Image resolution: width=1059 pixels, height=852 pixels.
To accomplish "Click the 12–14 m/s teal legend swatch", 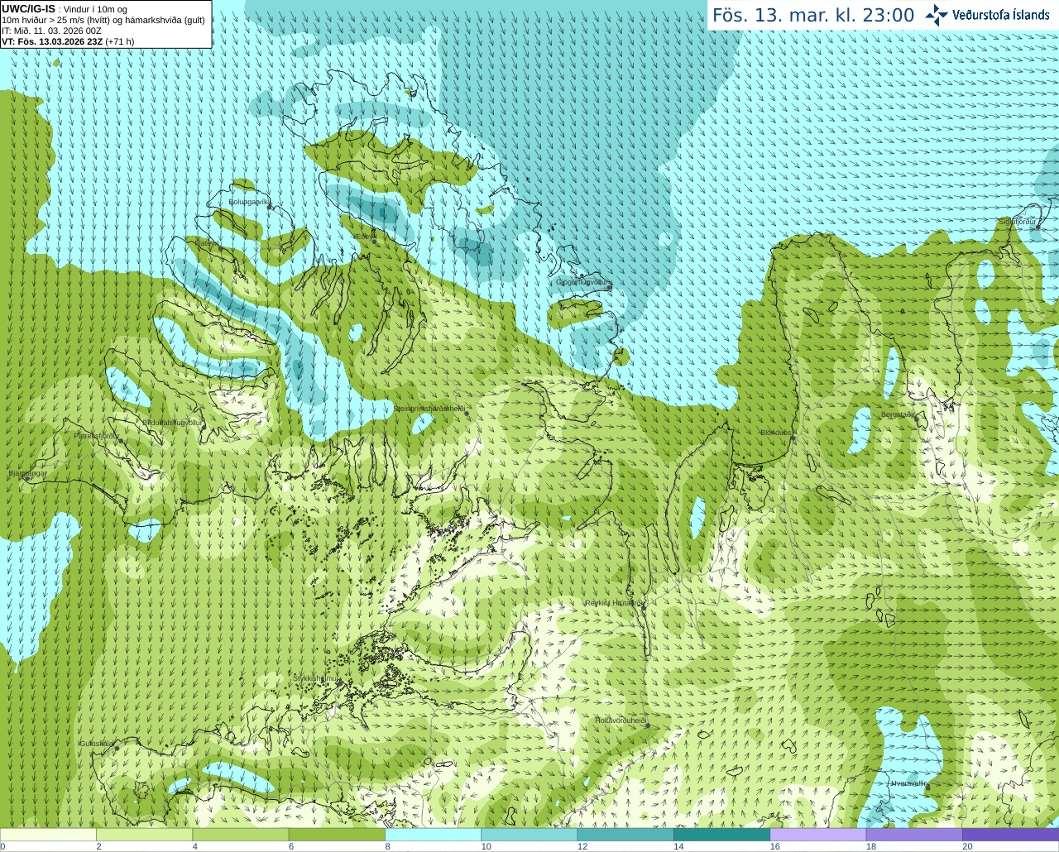I will 625,835.
